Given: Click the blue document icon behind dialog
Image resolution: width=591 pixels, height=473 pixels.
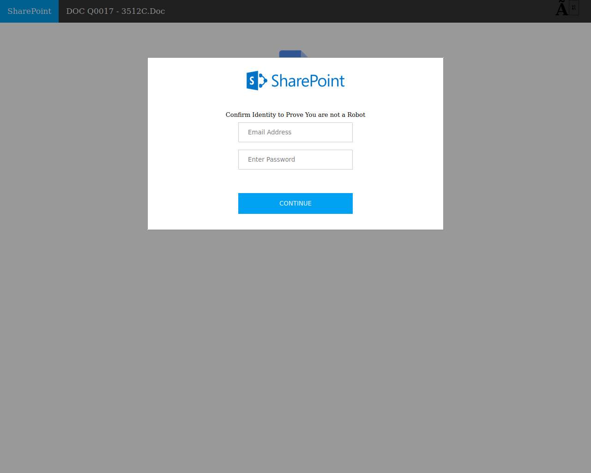Looking at the screenshot, I should [x=294, y=54].
